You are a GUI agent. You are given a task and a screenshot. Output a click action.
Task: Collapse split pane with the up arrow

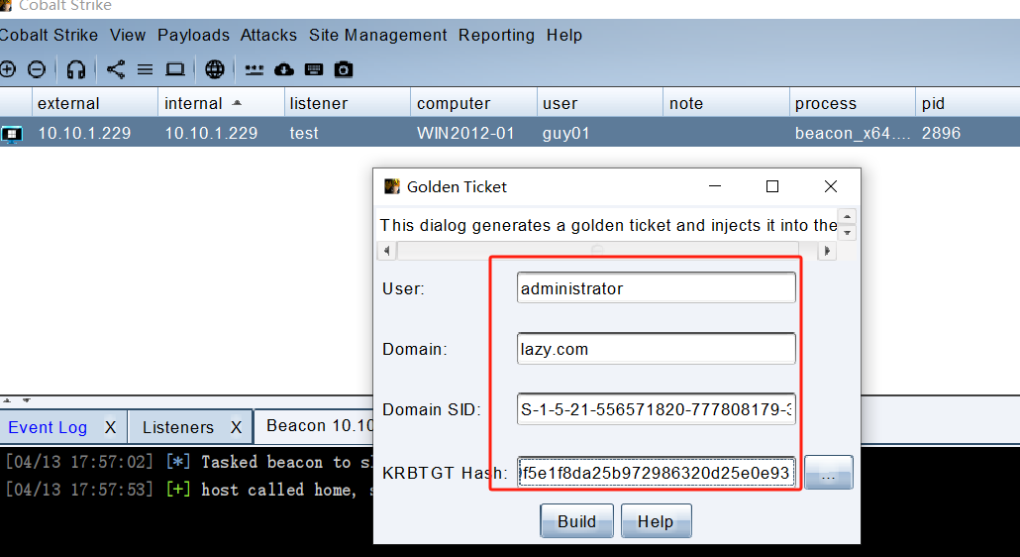point(8,400)
